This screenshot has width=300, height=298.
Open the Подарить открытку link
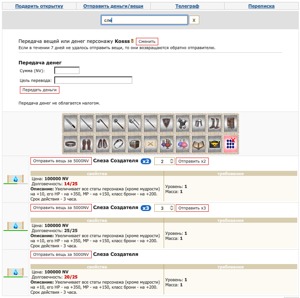[x=39, y=6]
